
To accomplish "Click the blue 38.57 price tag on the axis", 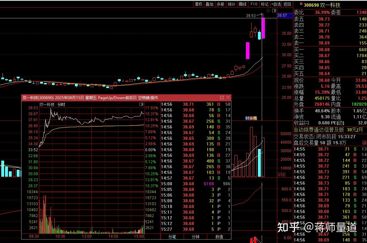I will [x=285, y=15].
